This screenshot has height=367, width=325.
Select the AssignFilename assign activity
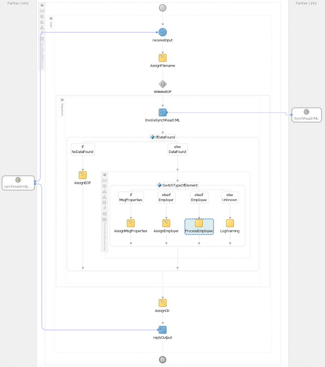click(x=162, y=58)
